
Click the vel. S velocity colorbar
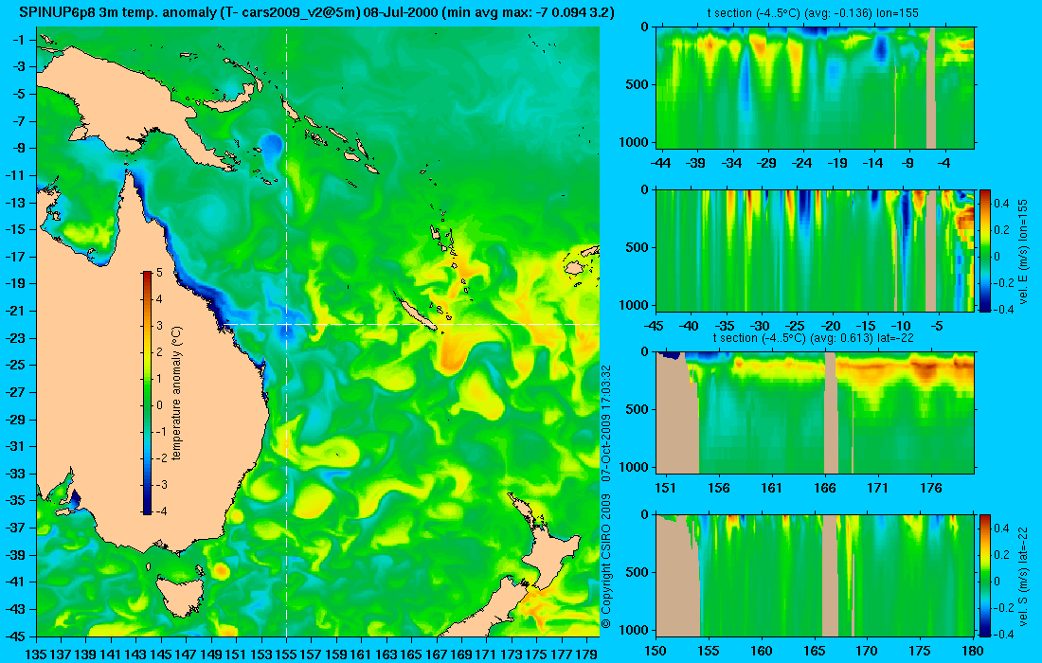click(985, 575)
